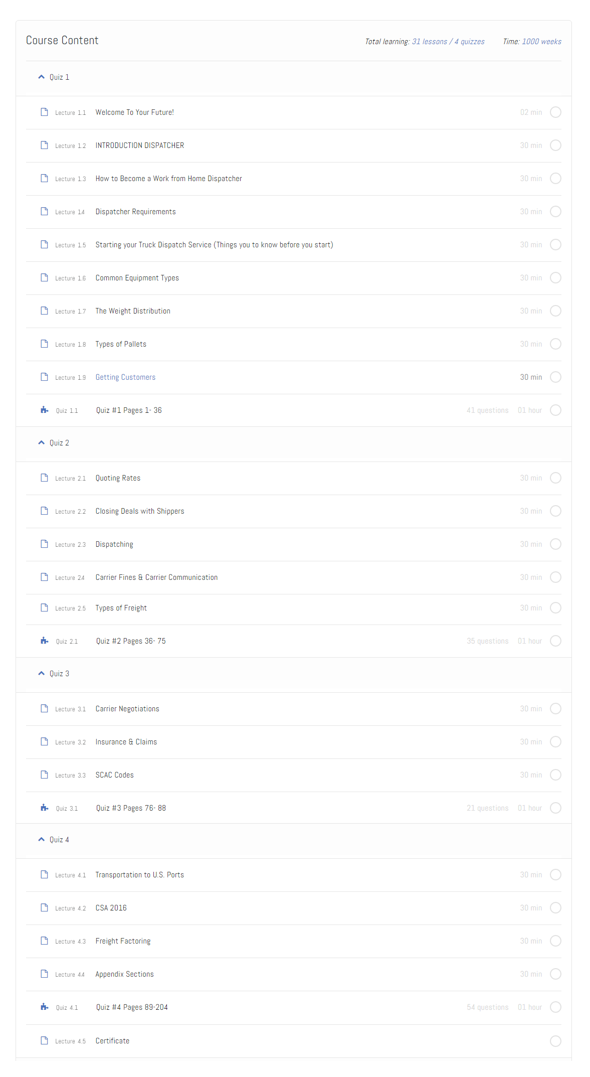This screenshot has height=1077, width=590.
Task: Toggle completion circle for Freight Factoring
Action: (555, 941)
